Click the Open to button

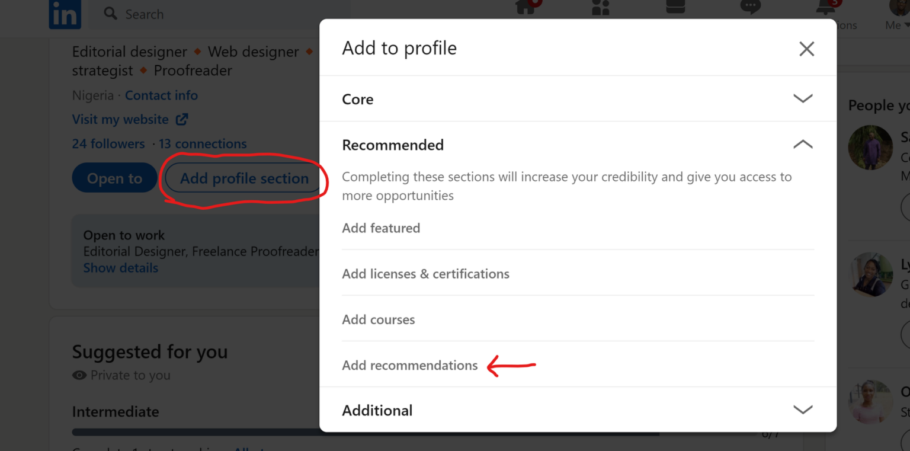114,177
